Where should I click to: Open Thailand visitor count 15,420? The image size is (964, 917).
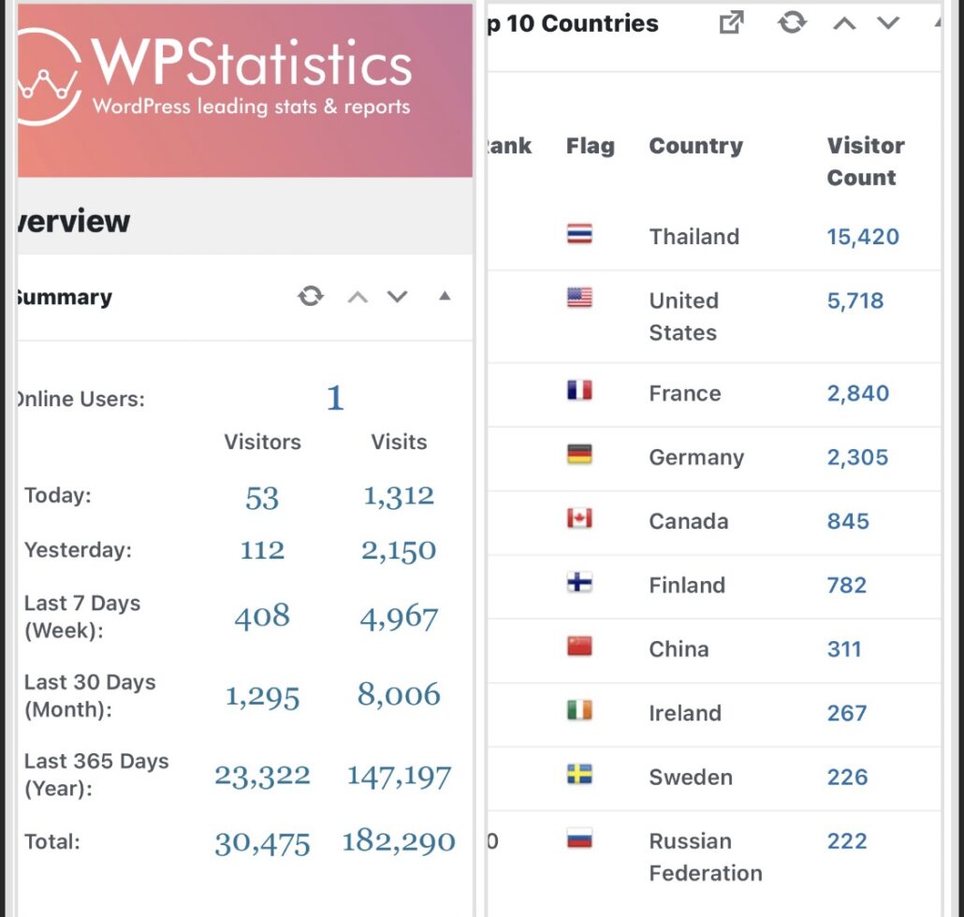[862, 237]
